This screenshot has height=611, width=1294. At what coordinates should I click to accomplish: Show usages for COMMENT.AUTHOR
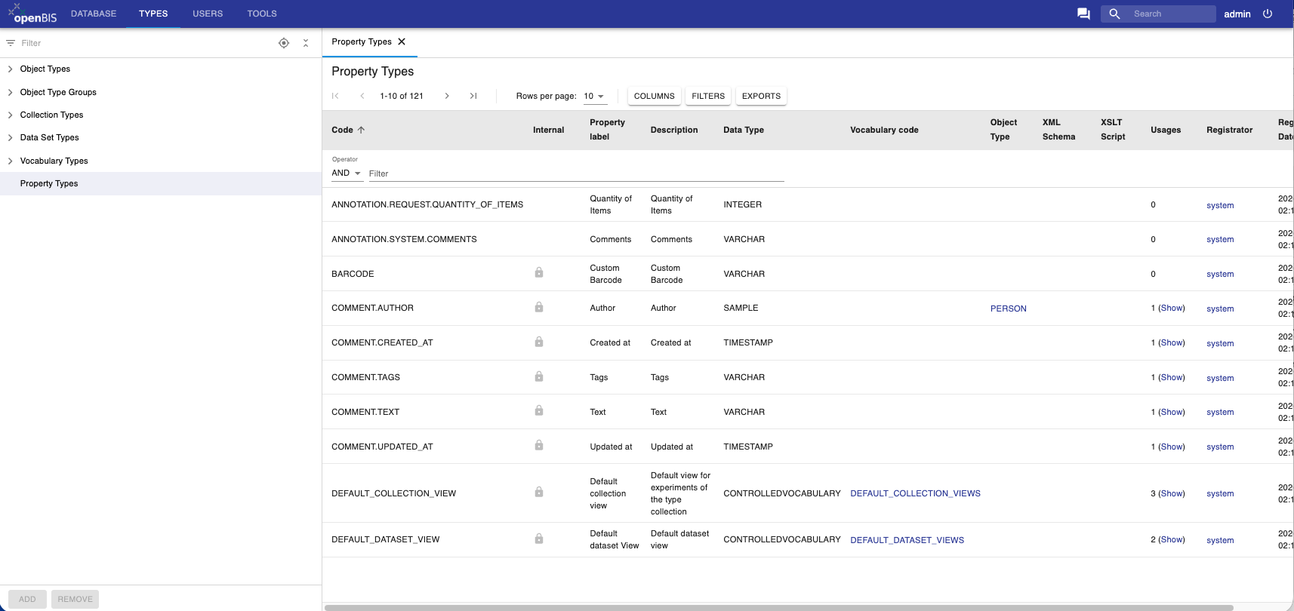tap(1172, 308)
